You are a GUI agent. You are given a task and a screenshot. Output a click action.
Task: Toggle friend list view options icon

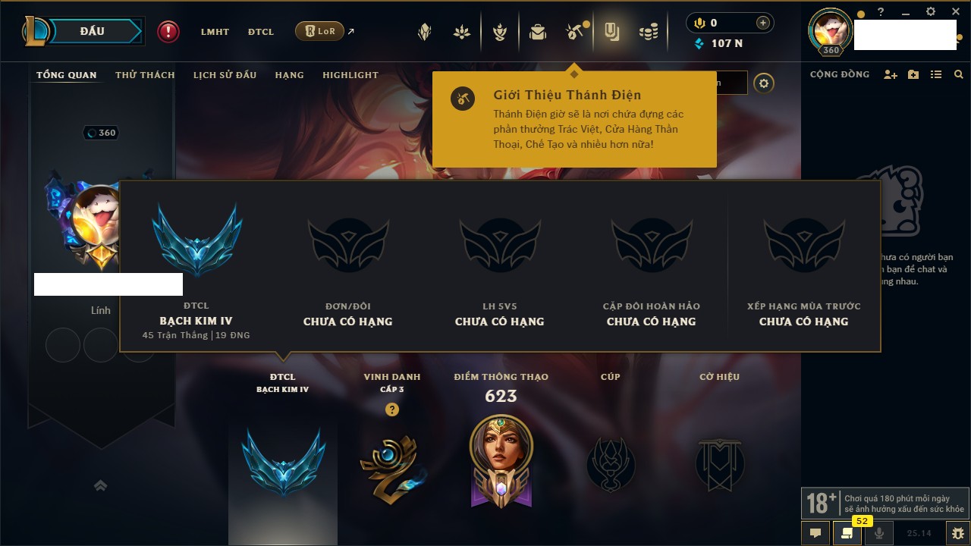click(936, 74)
